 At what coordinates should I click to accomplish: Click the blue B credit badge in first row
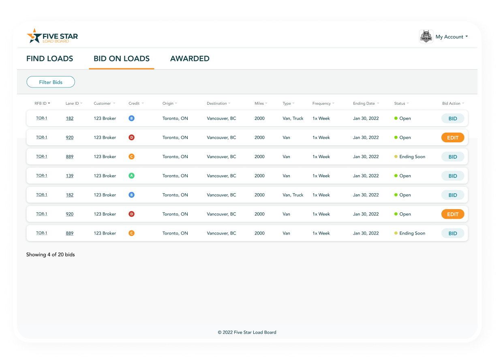(x=131, y=119)
